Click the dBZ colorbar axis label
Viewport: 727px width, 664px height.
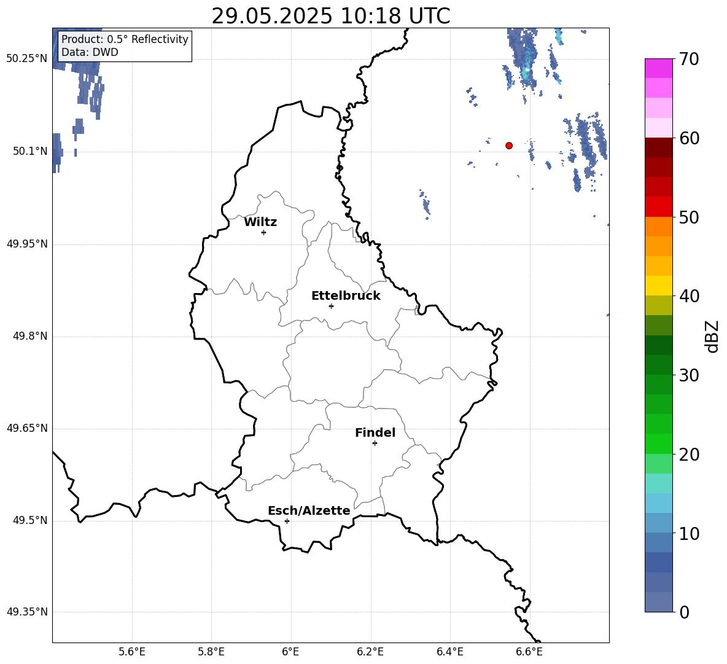click(x=712, y=336)
